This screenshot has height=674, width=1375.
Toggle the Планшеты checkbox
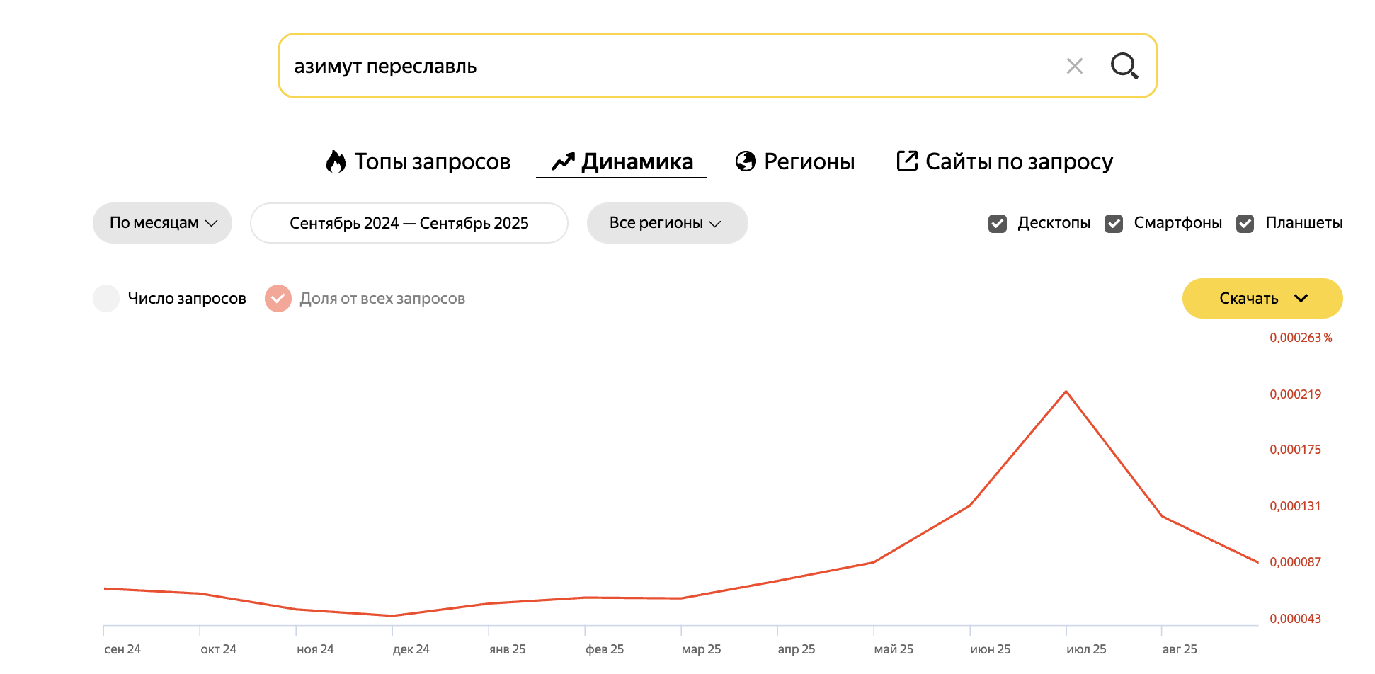click(x=1245, y=224)
